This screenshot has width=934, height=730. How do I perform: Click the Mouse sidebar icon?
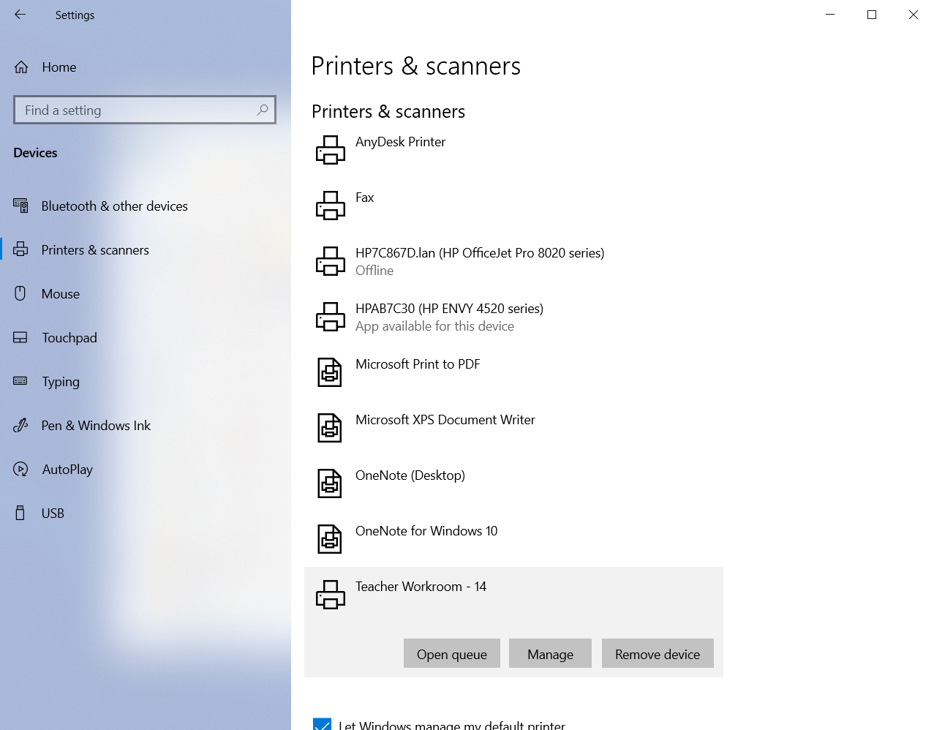point(20,293)
